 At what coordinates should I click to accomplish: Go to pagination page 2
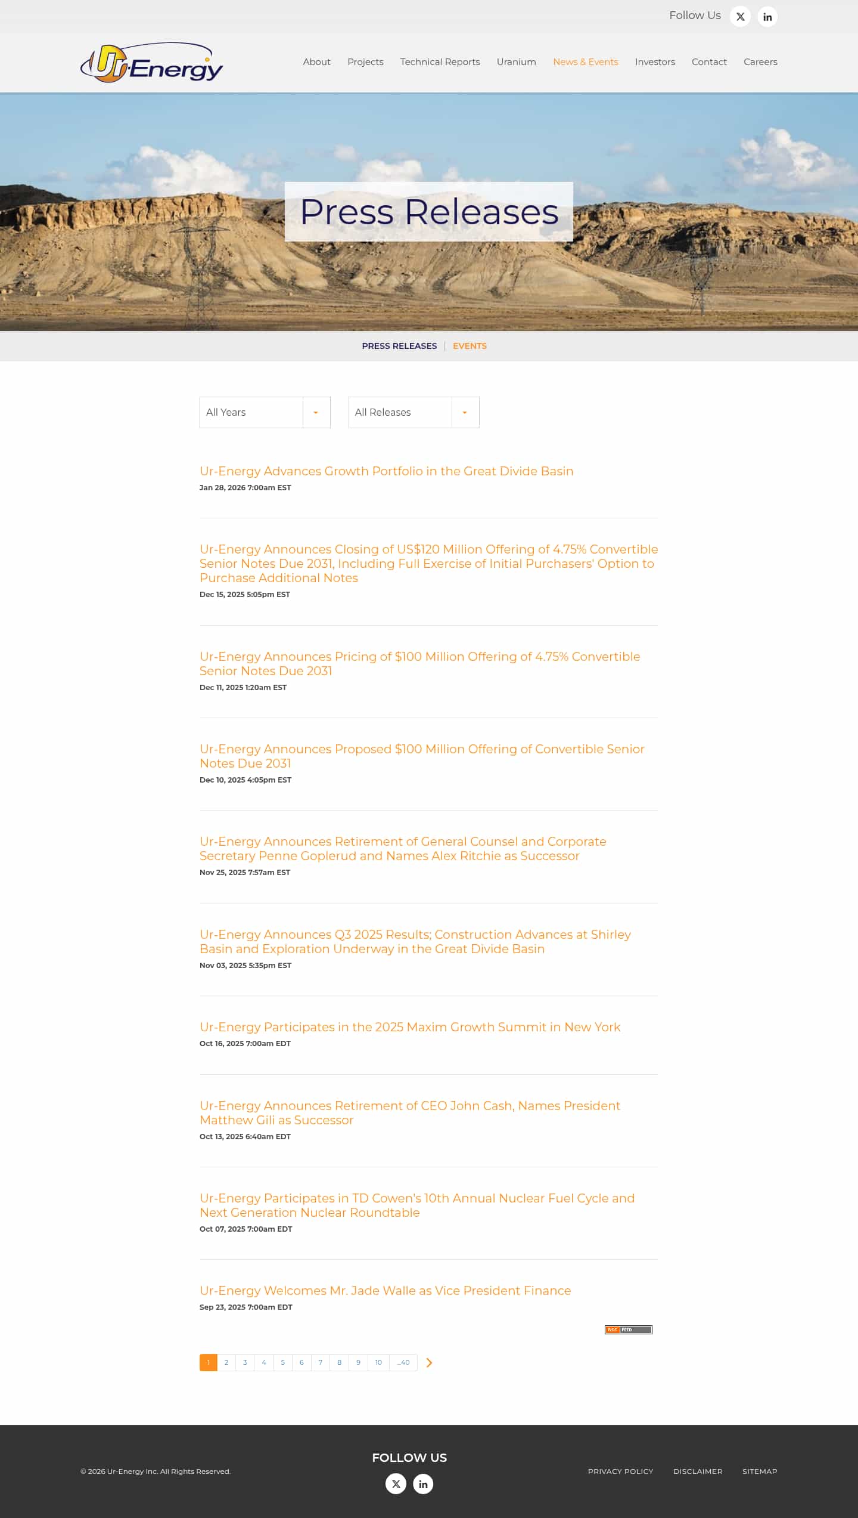click(226, 1362)
